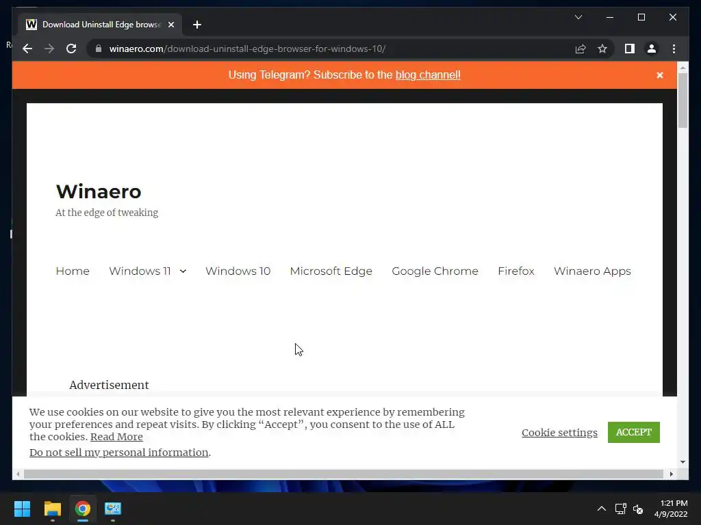Share this page using the share icon
701x525 pixels.
pyautogui.click(x=581, y=49)
